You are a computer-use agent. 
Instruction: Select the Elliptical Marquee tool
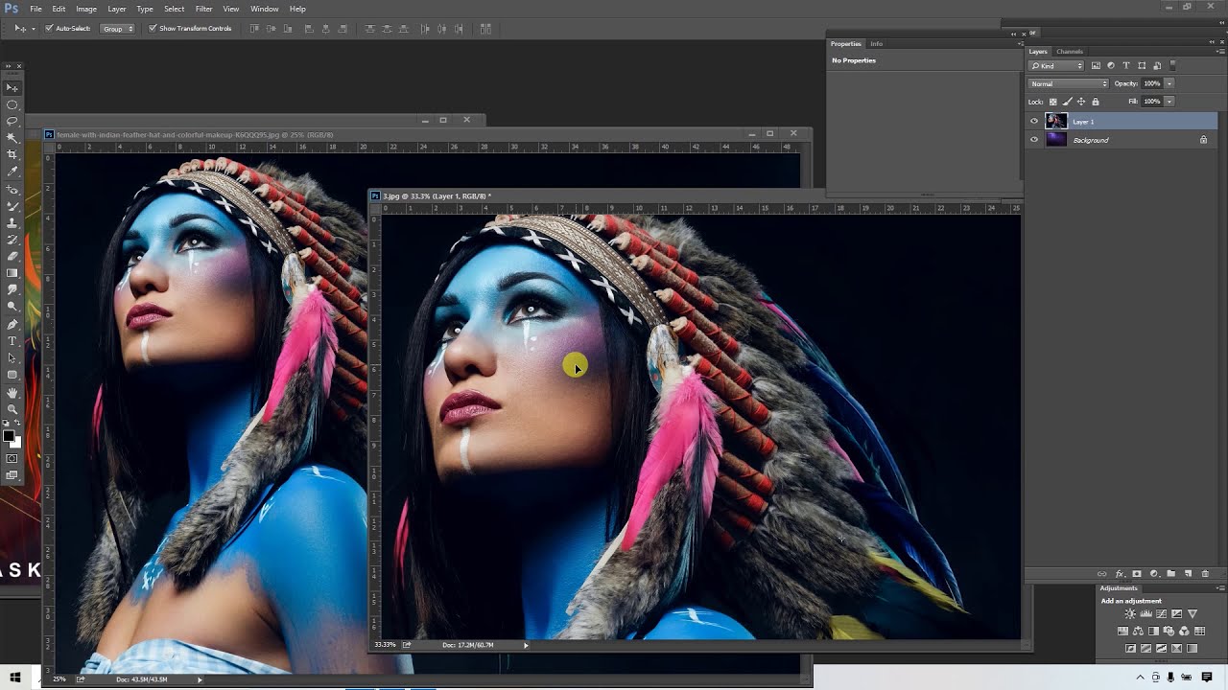pos(12,104)
